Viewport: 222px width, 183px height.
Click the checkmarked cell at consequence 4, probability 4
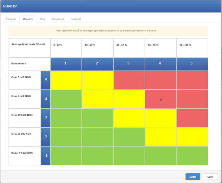tap(161, 99)
